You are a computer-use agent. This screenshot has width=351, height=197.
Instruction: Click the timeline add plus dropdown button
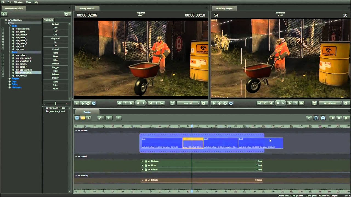(x=109, y=118)
